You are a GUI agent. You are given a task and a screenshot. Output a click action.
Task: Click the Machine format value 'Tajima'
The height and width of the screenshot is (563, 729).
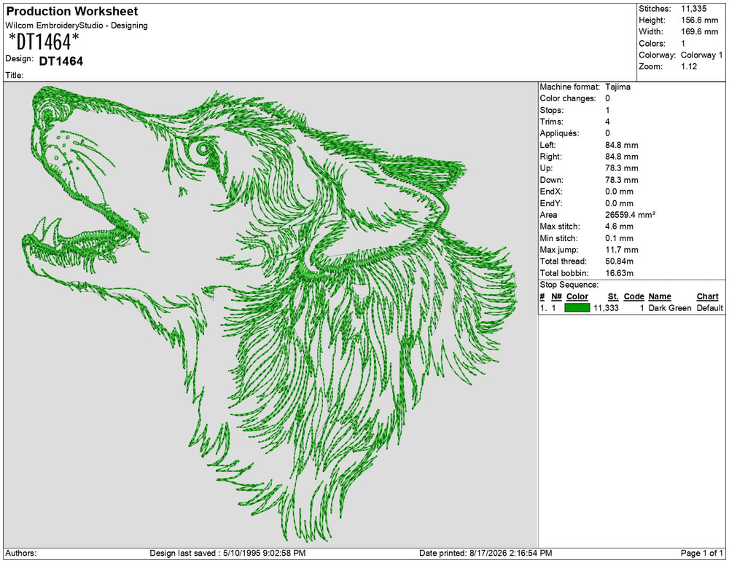(x=618, y=87)
